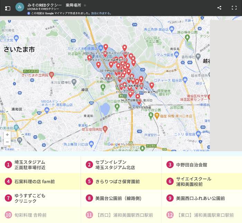Select the 麺屋 桐龍 東川口本店 restaurant marker
The height and width of the screenshot is (223, 242).
click(157, 116)
